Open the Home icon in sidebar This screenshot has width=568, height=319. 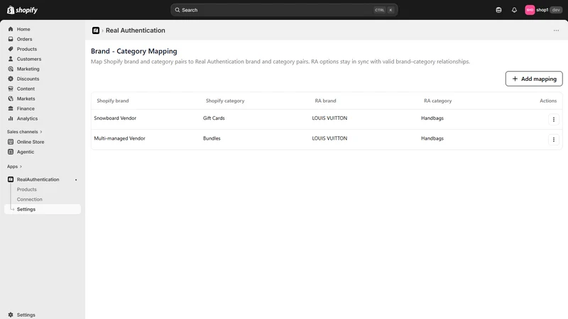tap(11, 29)
